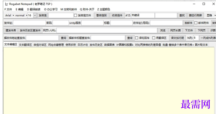The image size is (216, 114).
Task: Open the Z 主题颜色 menu
Action: 104,9
